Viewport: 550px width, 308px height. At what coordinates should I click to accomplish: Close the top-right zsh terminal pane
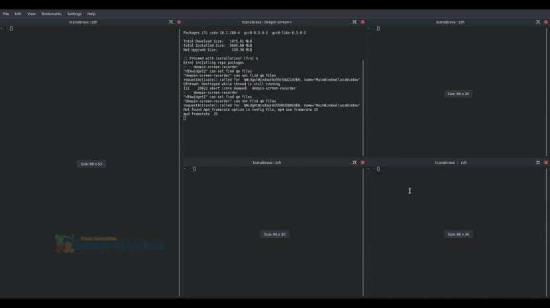546,22
